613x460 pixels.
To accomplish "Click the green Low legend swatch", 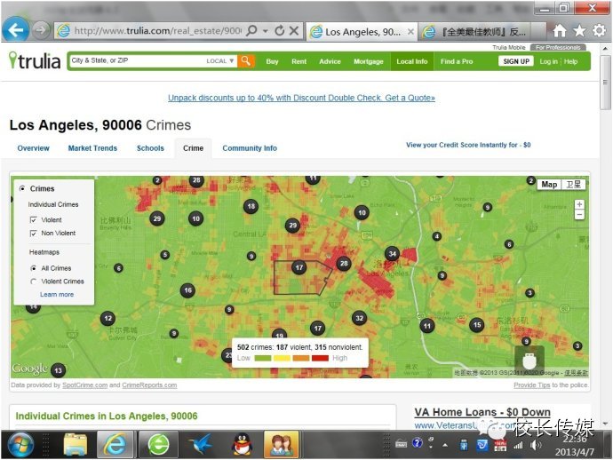I will (x=263, y=358).
